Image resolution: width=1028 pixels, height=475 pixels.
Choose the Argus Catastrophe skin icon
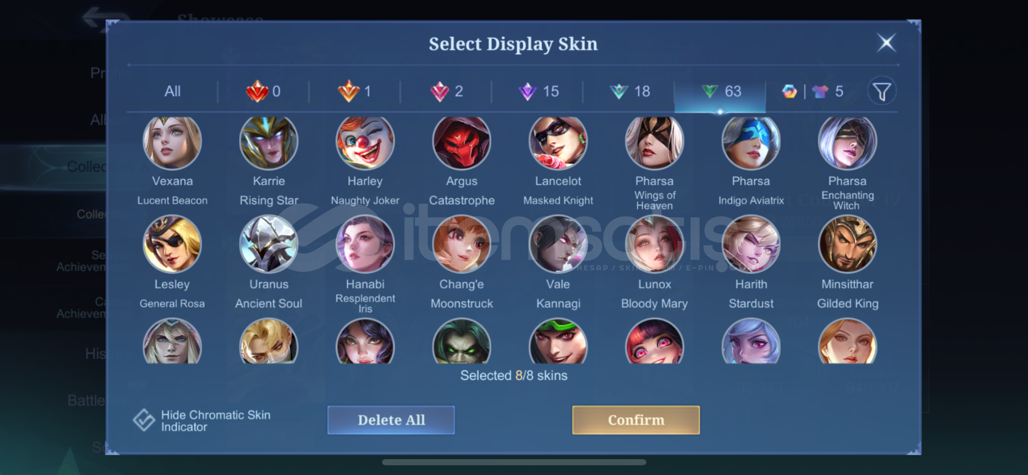point(461,142)
